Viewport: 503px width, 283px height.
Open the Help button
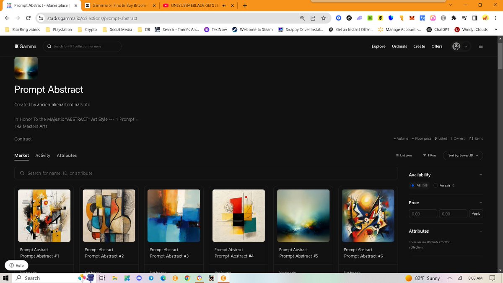[x=16, y=265]
